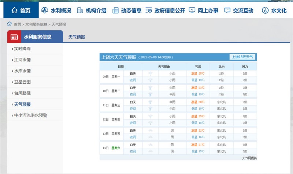Viewport: 293px width, 174px height.
Task: Click 14日 星期六 date cell
Action: (112, 148)
